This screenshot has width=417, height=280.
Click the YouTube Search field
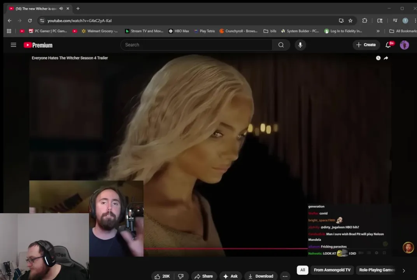coord(196,45)
